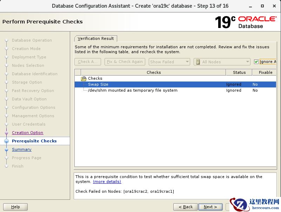Click the Prerequisite Checks step bullet icon
The width and height of the screenshot is (281, 212).
[x=6, y=141]
